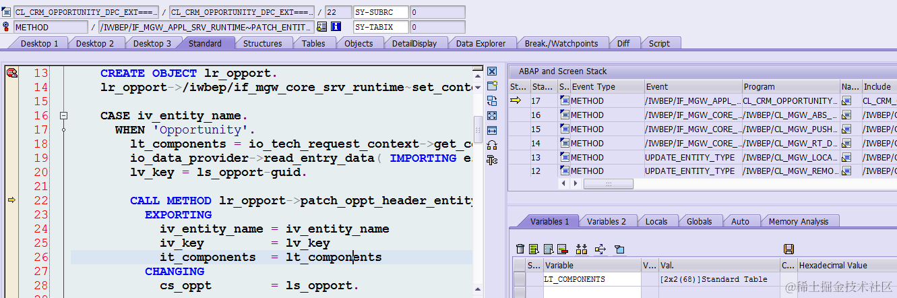897x298 pixels.
Task: Click the navigation icon in stack row 13
Action: (x=846, y=157)
